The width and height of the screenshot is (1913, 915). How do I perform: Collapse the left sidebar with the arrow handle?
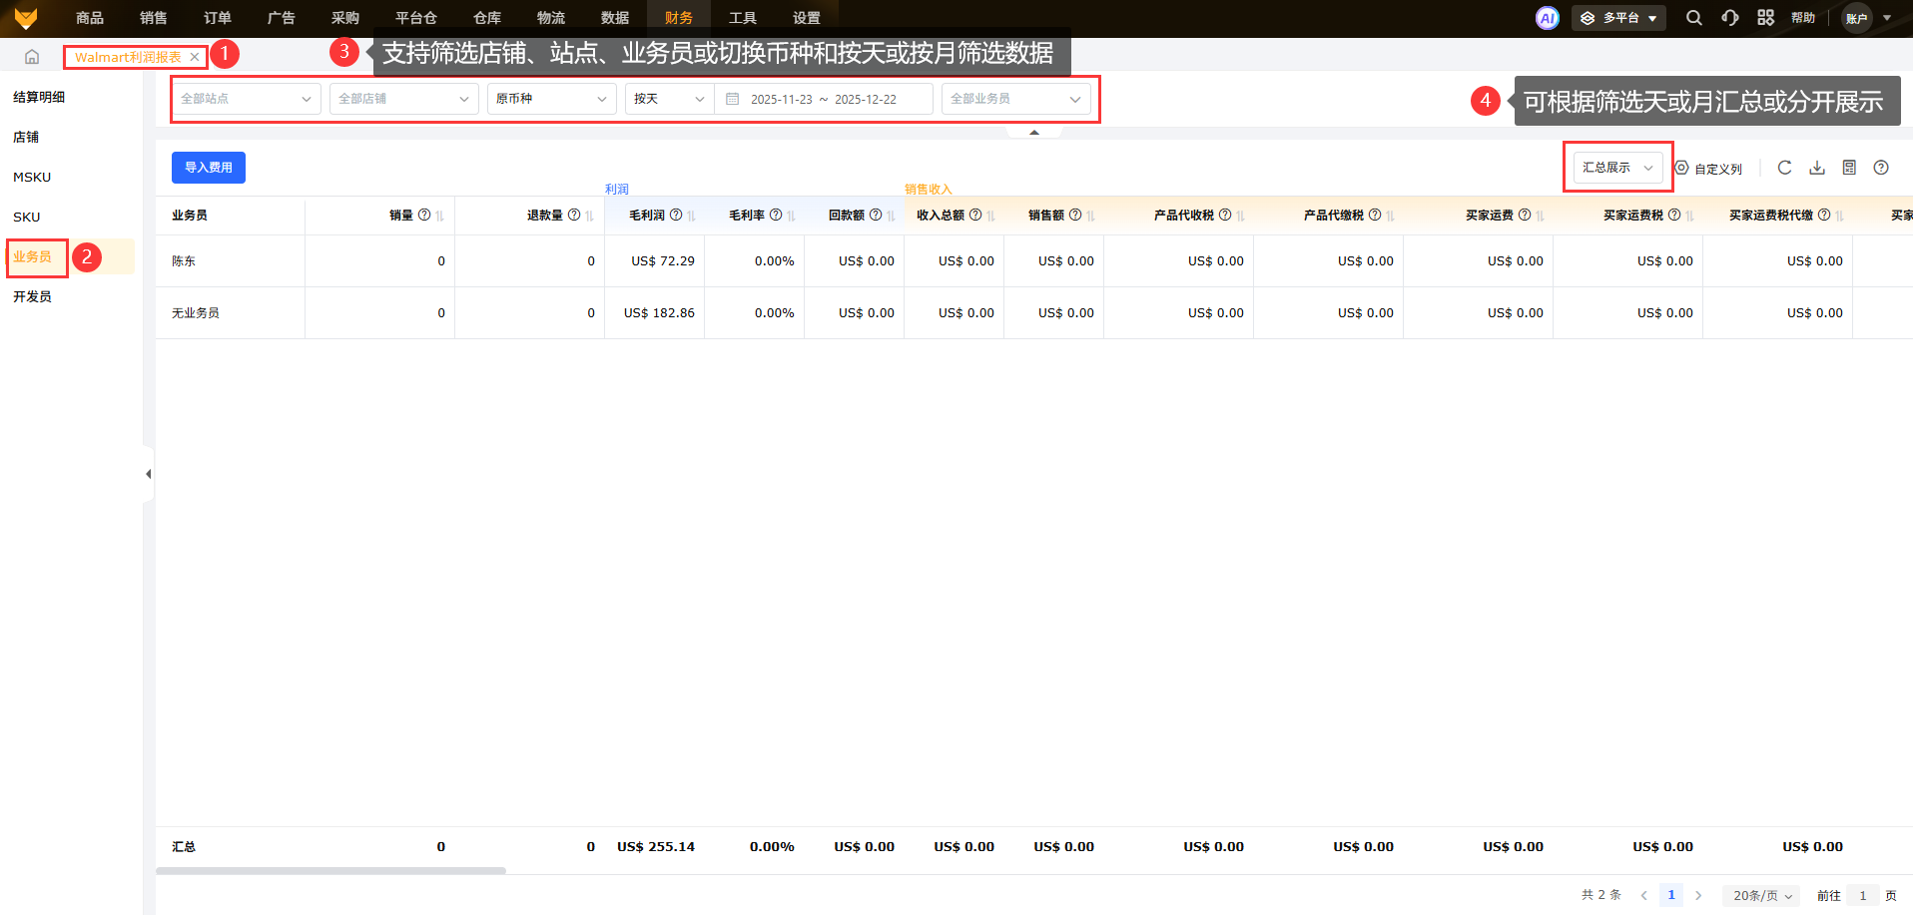pos(149,474)
